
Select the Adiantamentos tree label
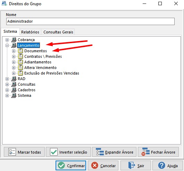pos(38,62)
